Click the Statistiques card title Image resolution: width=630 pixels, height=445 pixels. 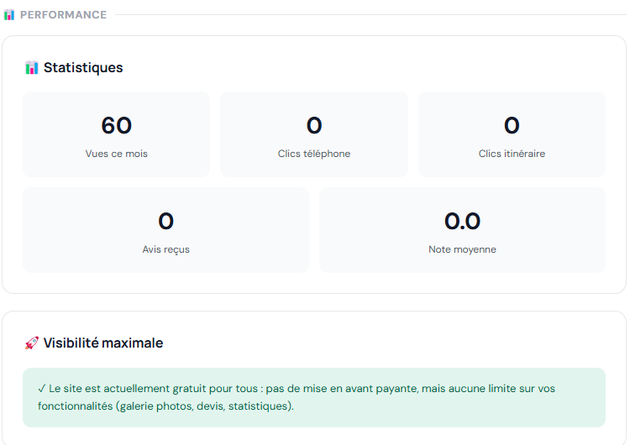click(83, 67)
